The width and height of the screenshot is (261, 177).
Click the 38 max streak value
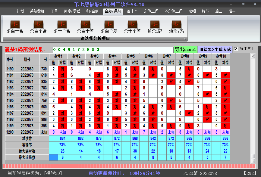point(135,151)
